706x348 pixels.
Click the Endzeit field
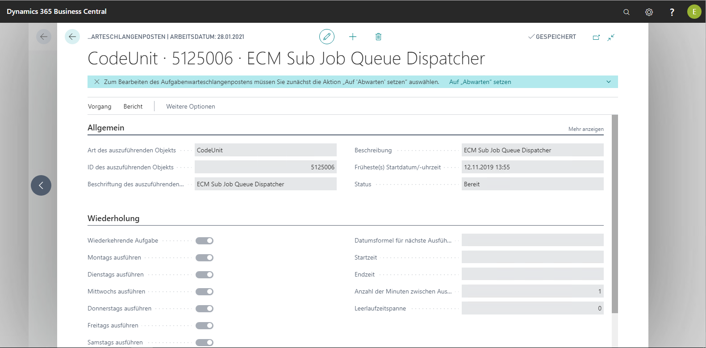[x=533, y=274]
